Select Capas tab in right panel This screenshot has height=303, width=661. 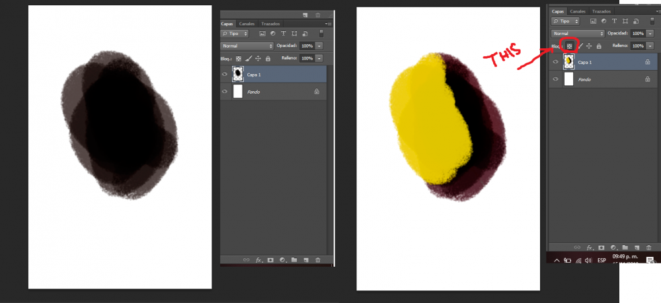pos(558,12)
